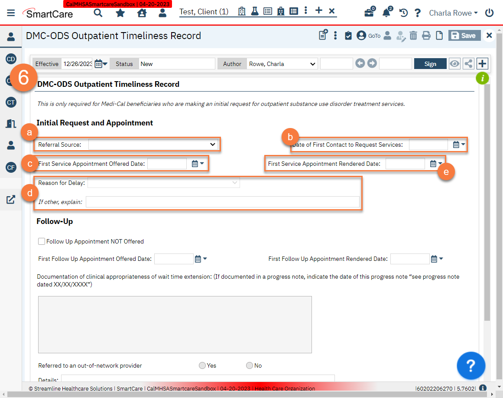Select Yes for referred to out-of-network provider

pyautogui.click(x=202, y=365)
